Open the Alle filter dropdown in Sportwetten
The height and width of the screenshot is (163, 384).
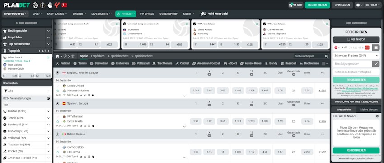27,91
